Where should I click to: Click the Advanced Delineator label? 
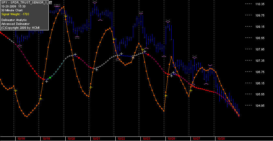[15, 24]
